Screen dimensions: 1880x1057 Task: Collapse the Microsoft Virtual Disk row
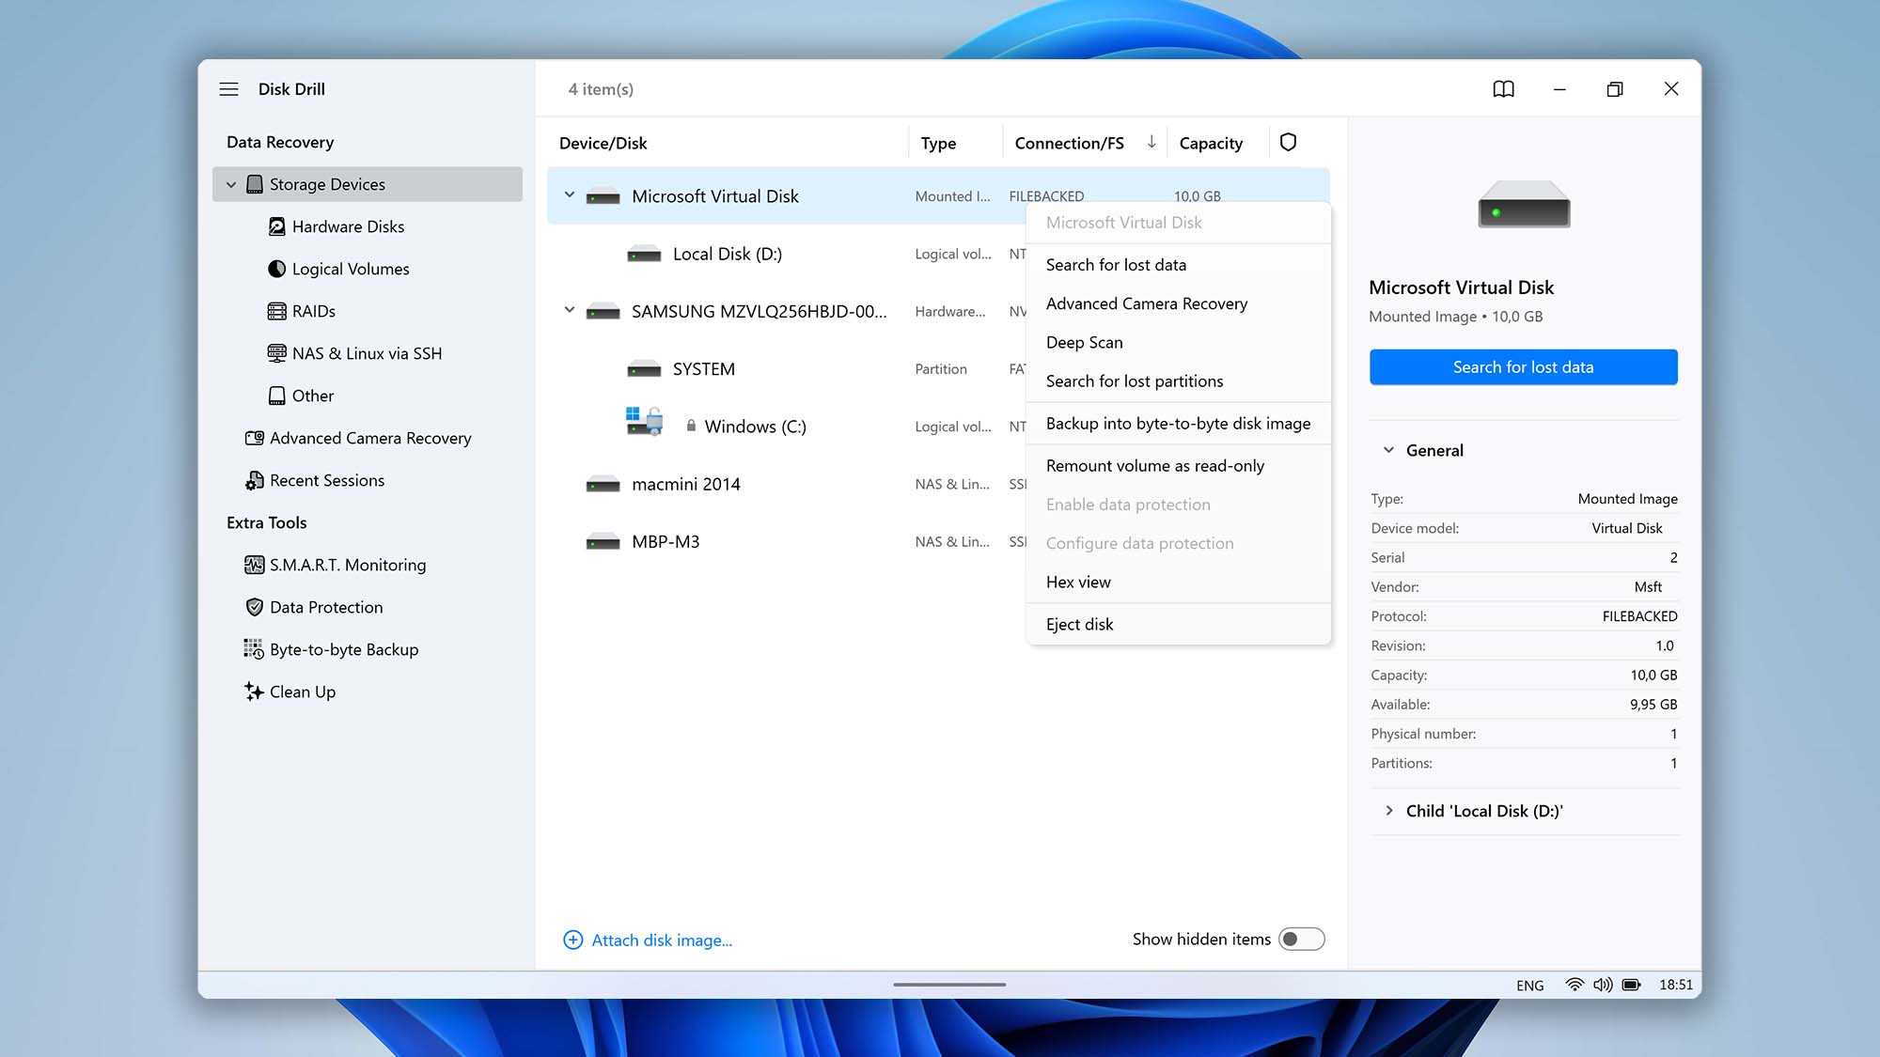point(570,195)
